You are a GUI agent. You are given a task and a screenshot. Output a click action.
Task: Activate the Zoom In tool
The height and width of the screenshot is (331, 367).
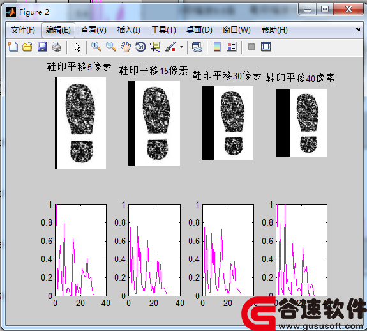[x=96, y=47]
